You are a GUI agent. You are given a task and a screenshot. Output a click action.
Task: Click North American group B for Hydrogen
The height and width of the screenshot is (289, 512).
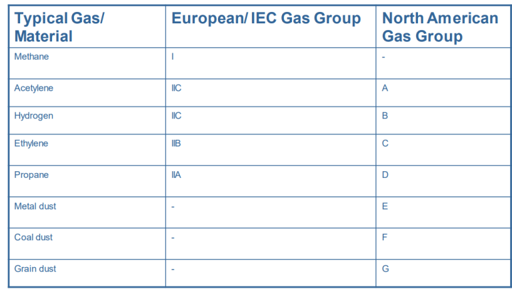[x=385, y=116]
